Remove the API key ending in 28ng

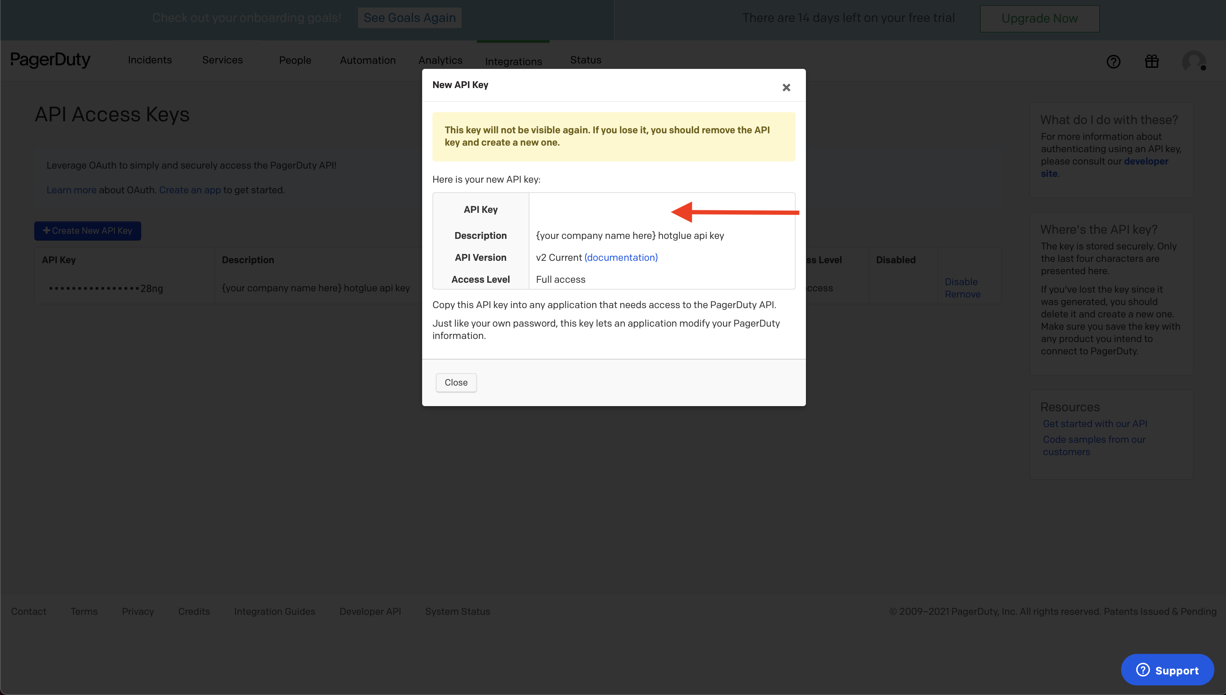[962, 294]
